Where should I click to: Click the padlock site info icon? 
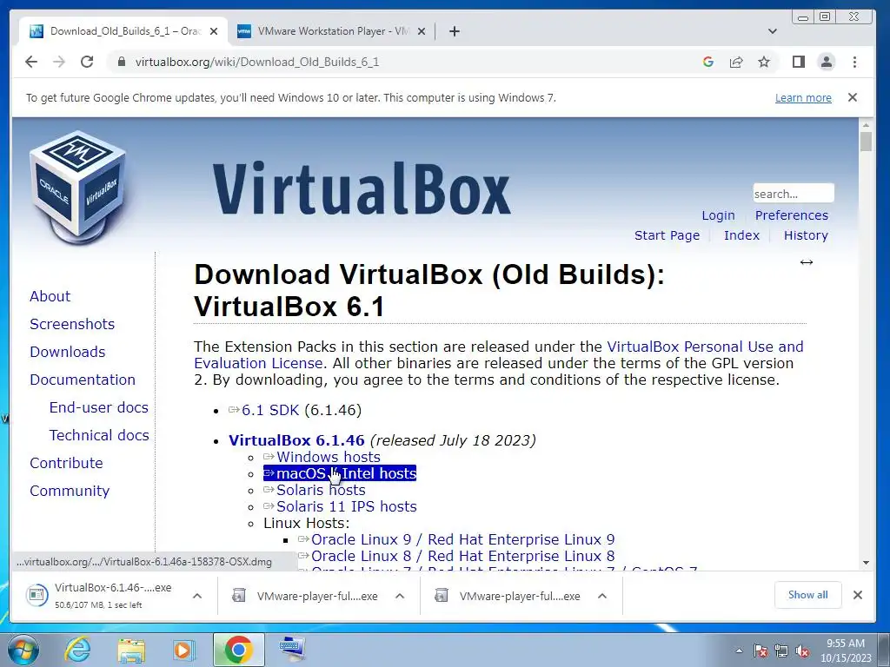(x=121, y=62)
